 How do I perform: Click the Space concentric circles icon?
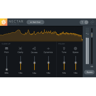(x=76, y=49)
